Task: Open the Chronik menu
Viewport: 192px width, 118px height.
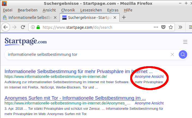Action: [x=68, y=10]
